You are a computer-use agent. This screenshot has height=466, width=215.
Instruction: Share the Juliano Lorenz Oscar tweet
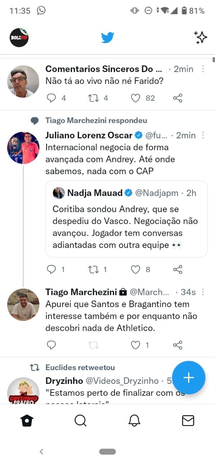178,270
